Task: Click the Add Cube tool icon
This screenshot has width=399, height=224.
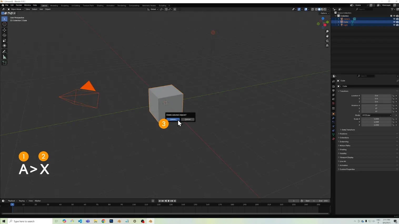Action: point(4,63)
